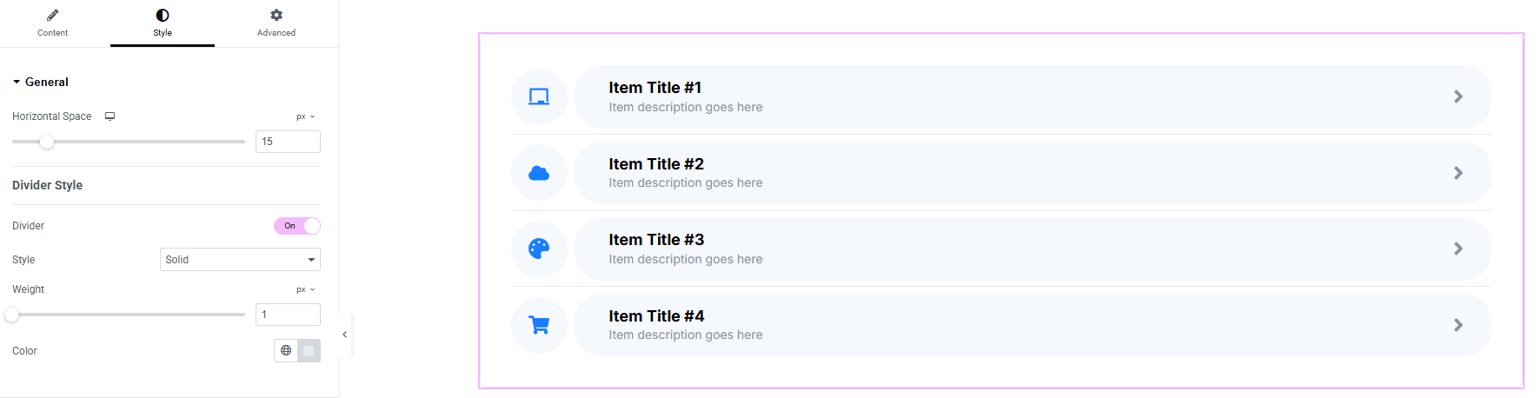Click the Weight value input field

coord(288,315)
